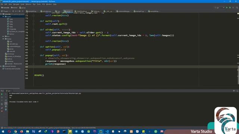Open Search Everywhere magnifier icon
This screenshot has height=134, width=239.
(237, 7)
